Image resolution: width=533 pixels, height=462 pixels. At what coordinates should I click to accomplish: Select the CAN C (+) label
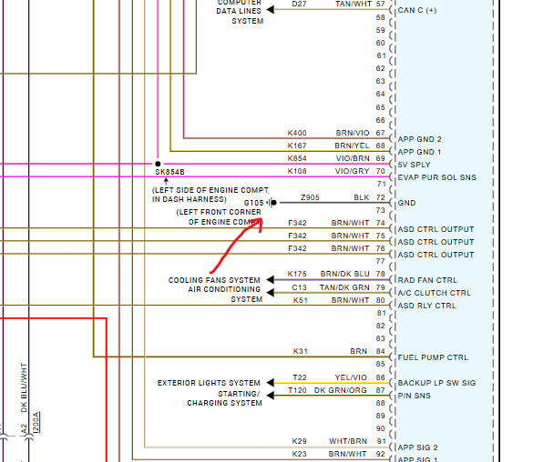click(x=417, y=10)
